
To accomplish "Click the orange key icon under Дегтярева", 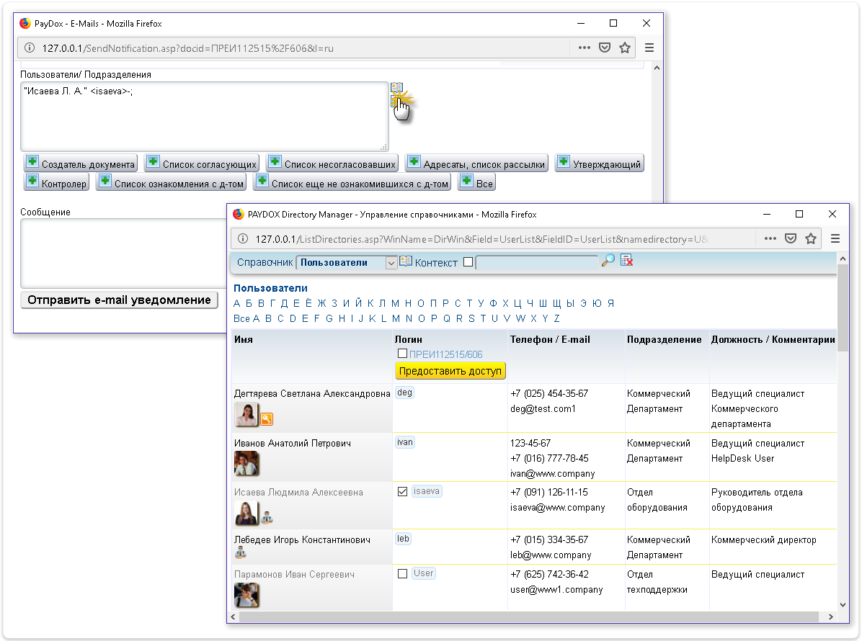I will (x=267, y=419).
